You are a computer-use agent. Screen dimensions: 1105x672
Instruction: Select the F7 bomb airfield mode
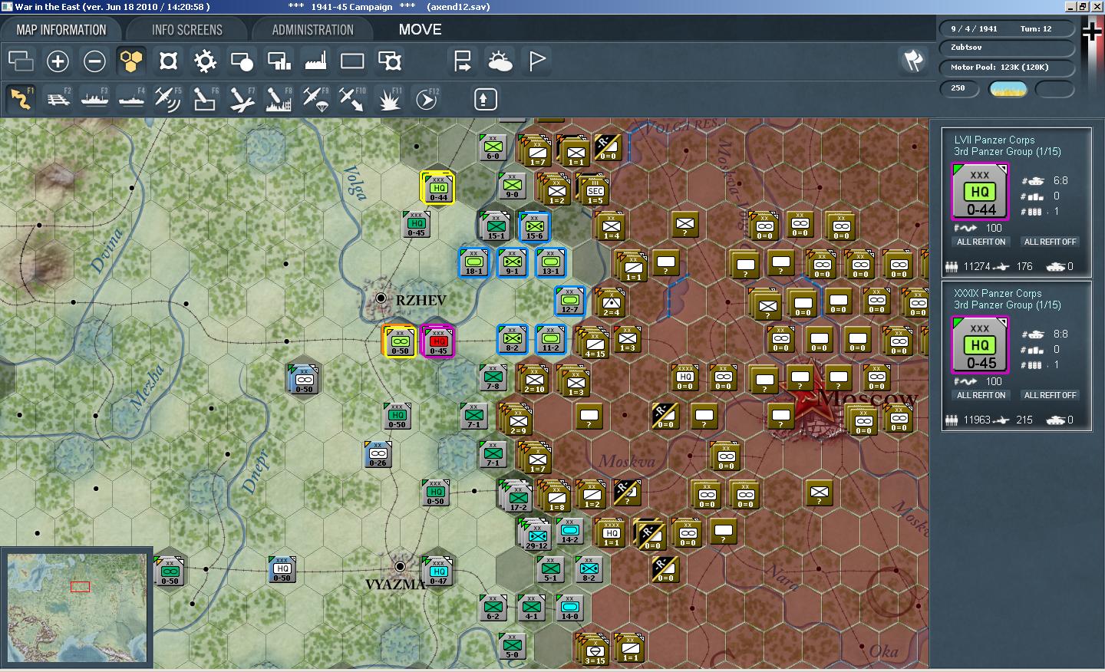(242, 99)
